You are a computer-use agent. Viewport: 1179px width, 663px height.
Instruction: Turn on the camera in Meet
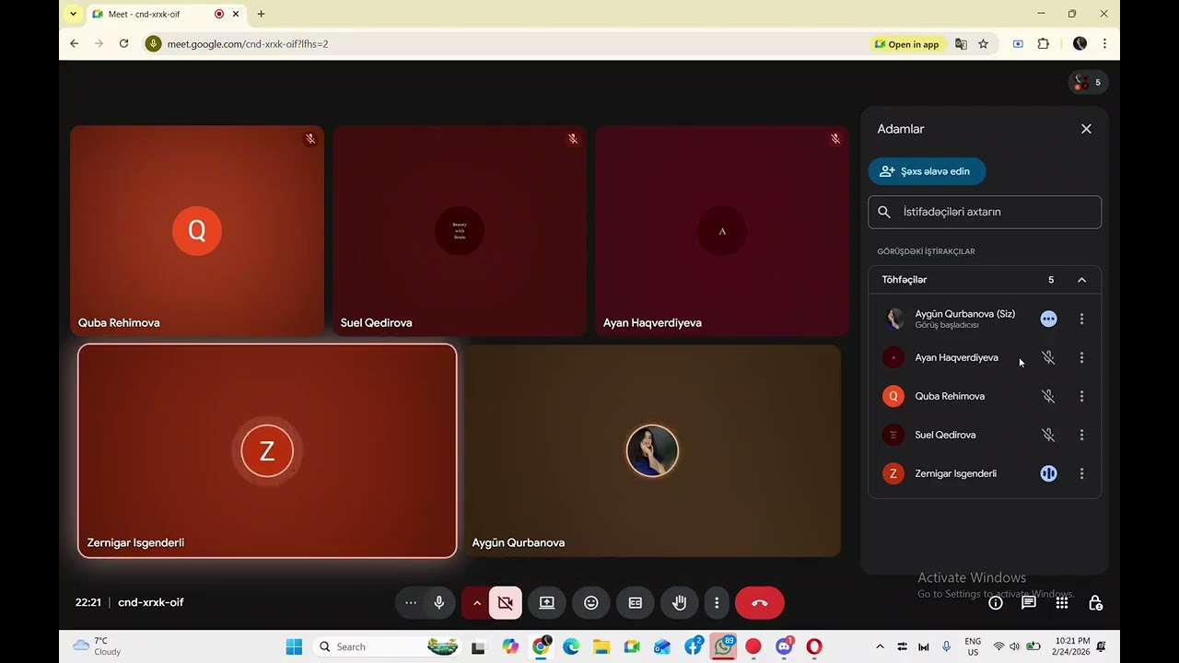(506, 603)
